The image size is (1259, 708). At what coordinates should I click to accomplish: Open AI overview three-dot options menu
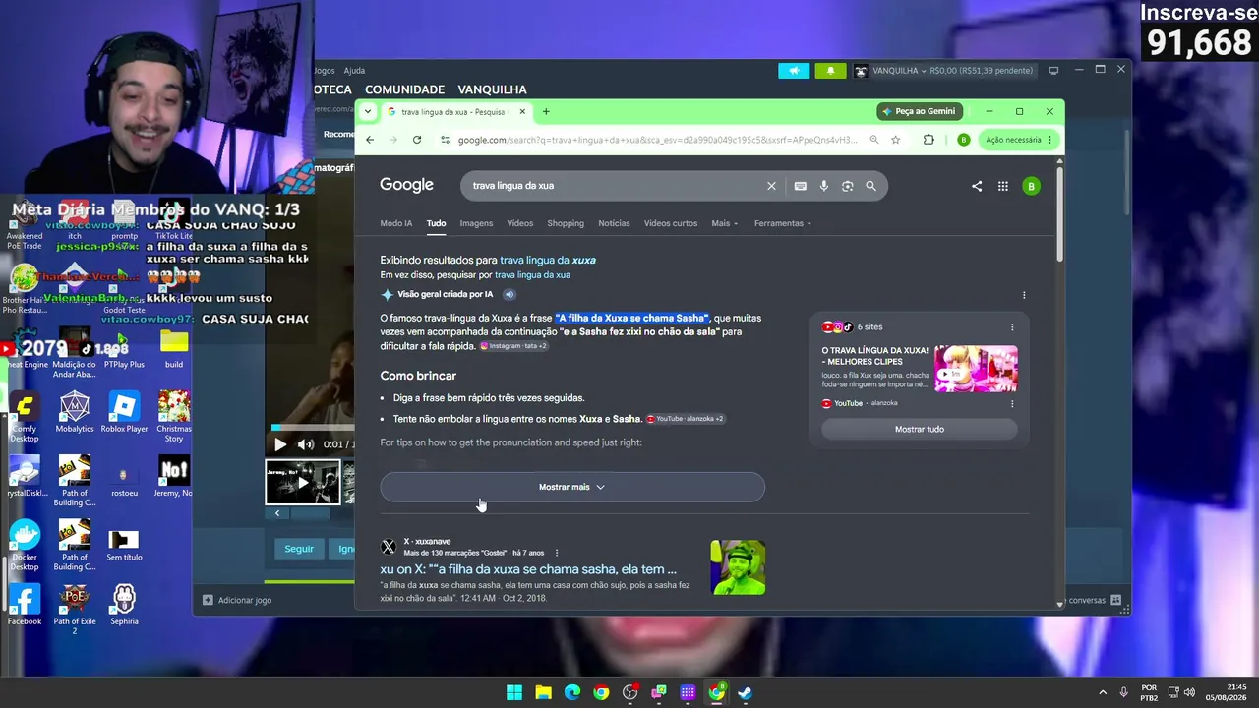tap(1024, 295)
